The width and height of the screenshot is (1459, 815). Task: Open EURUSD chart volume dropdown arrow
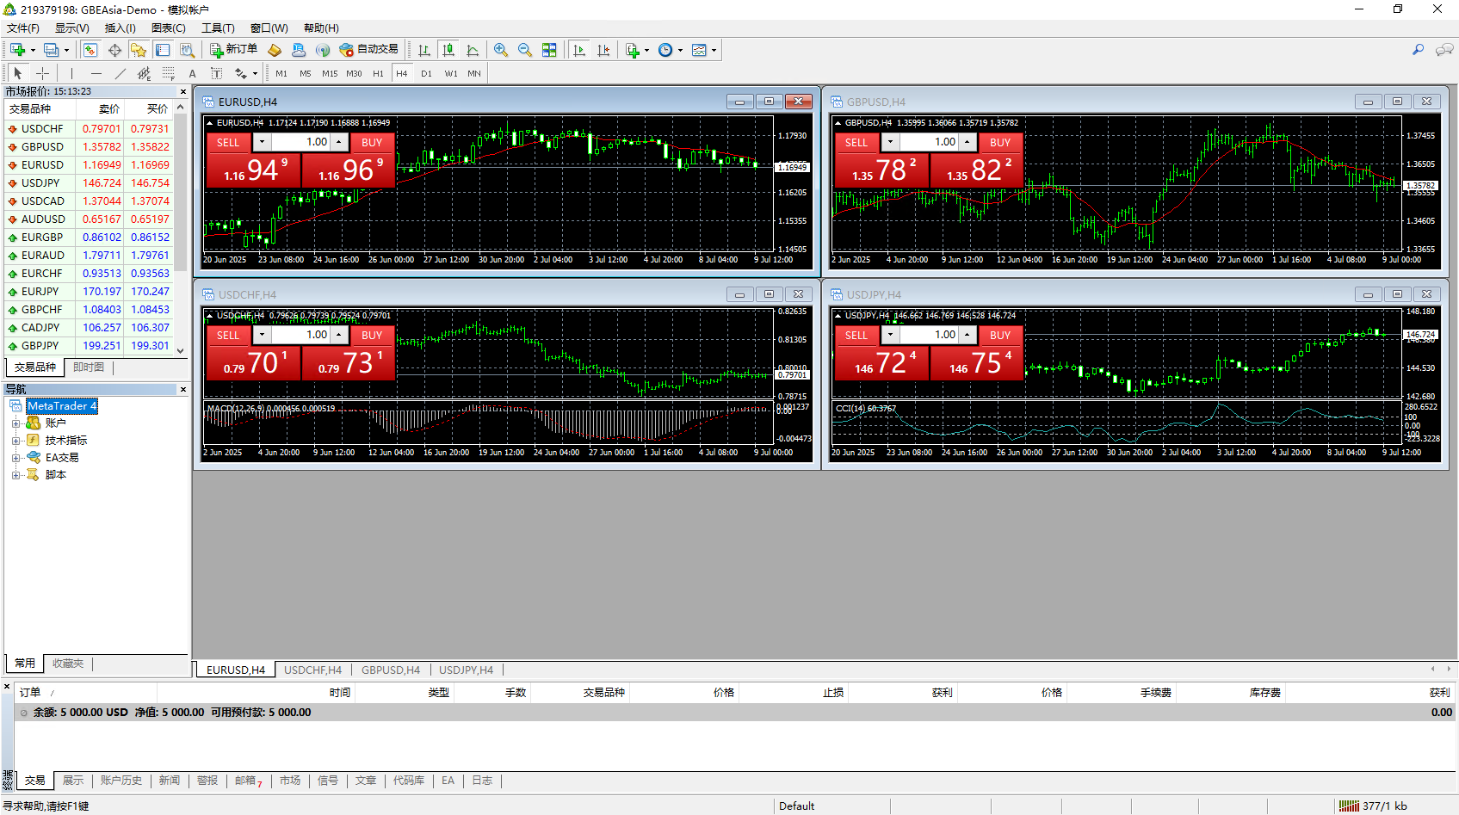pos(262,142)
